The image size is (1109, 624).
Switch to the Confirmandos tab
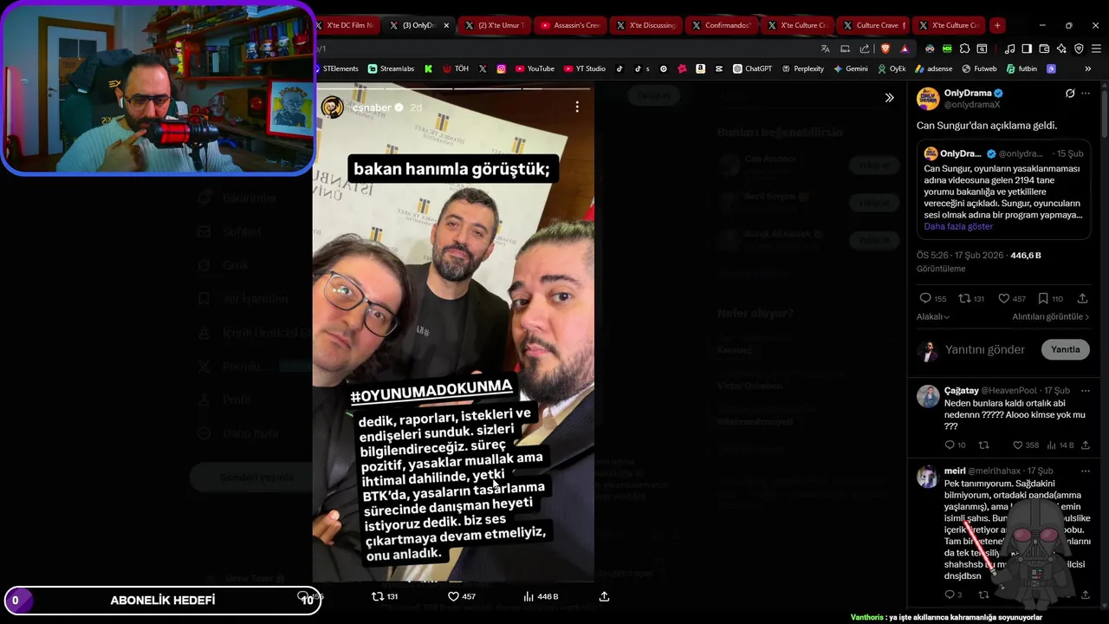(721, 25)
